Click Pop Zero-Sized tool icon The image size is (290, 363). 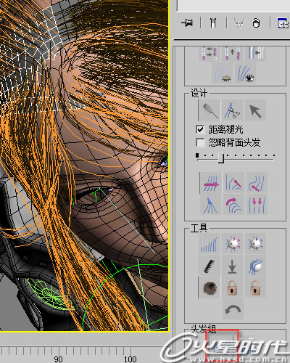coord(255,244)
